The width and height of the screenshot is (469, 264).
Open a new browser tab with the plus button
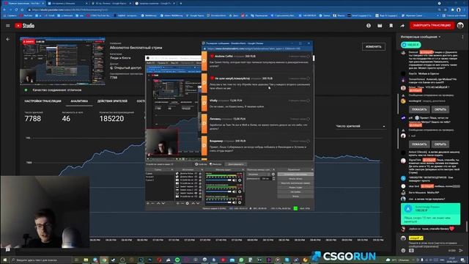pos(181,3)
